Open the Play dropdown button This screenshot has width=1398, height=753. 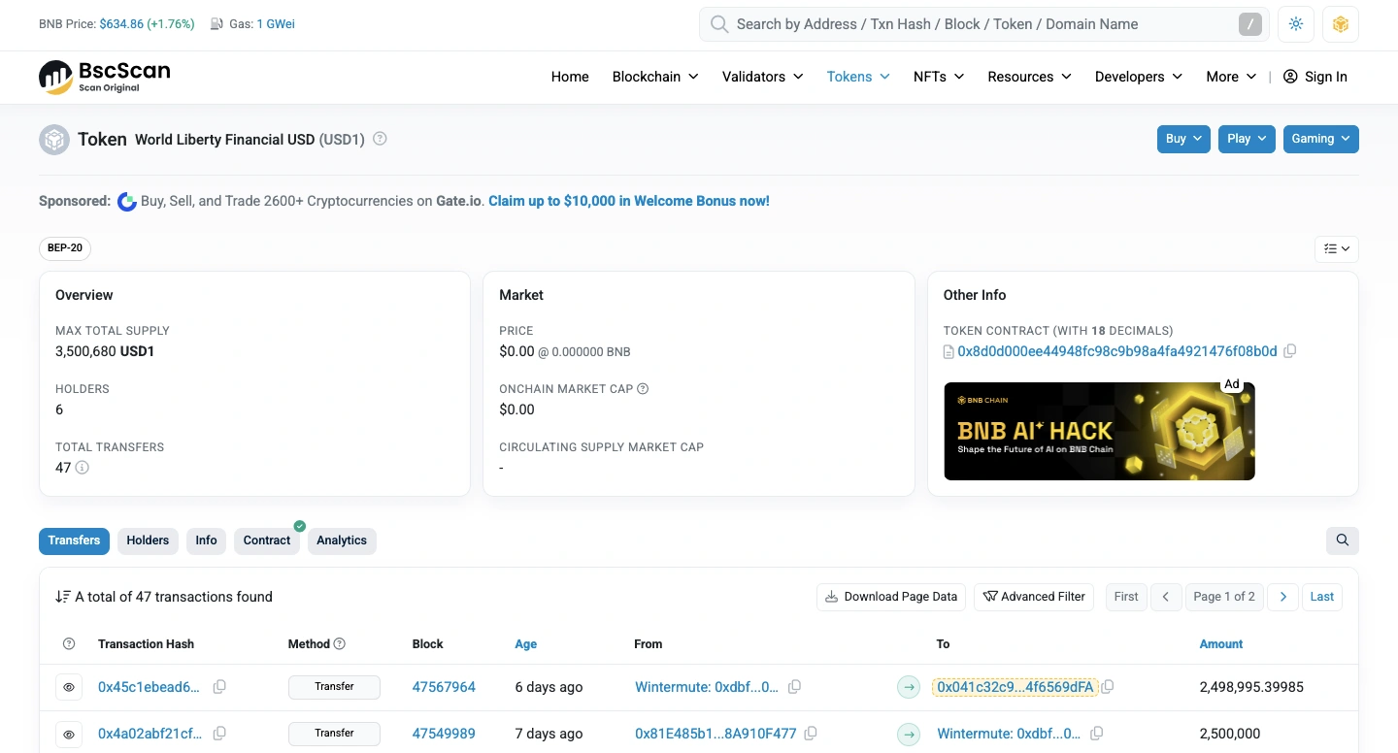1247,139
